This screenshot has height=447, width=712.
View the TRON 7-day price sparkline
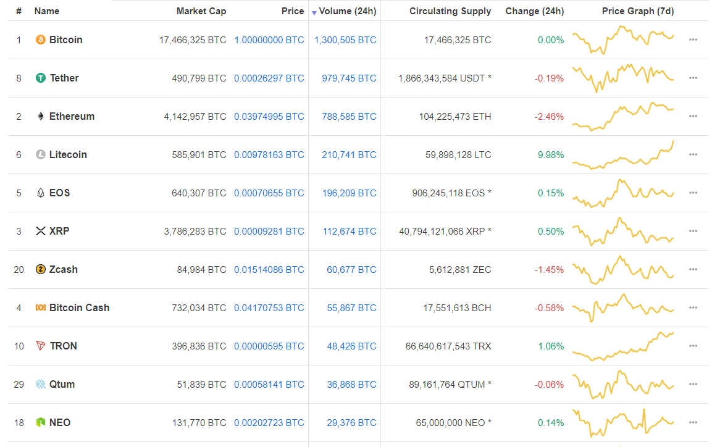click(623, 346)
